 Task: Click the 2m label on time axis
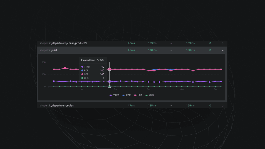click(115, 89)
